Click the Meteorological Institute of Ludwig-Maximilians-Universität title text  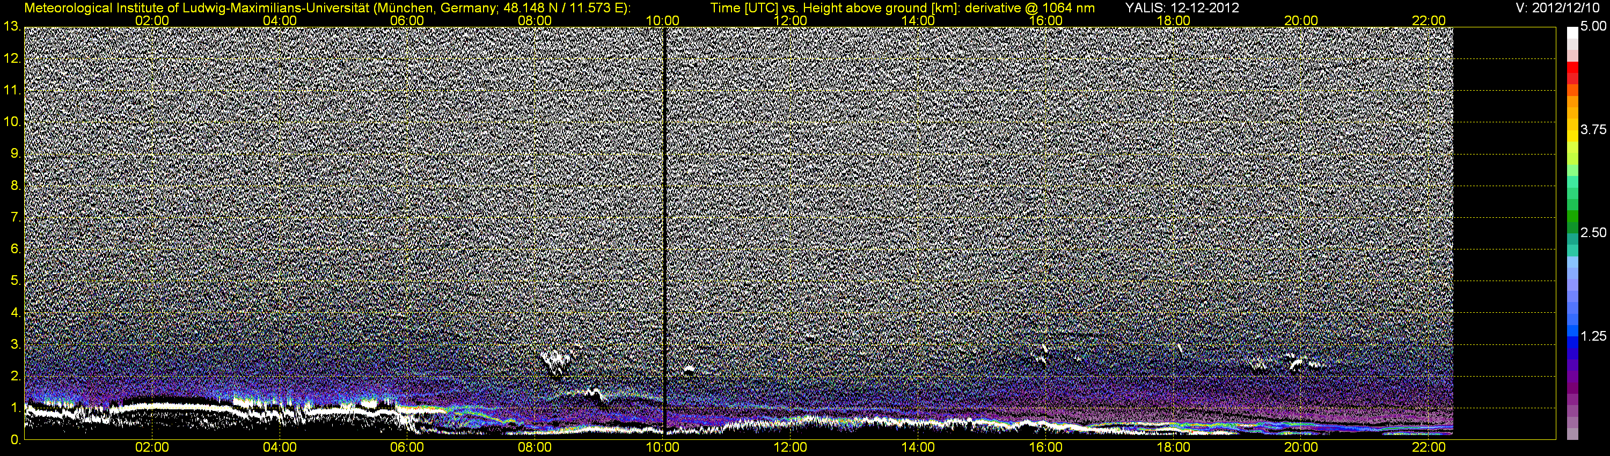point(327,8)
